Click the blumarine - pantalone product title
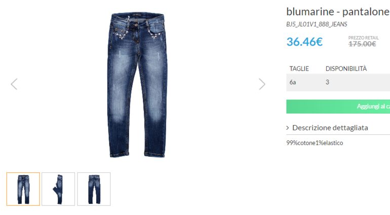390x215 pixels. pos(338,12)
